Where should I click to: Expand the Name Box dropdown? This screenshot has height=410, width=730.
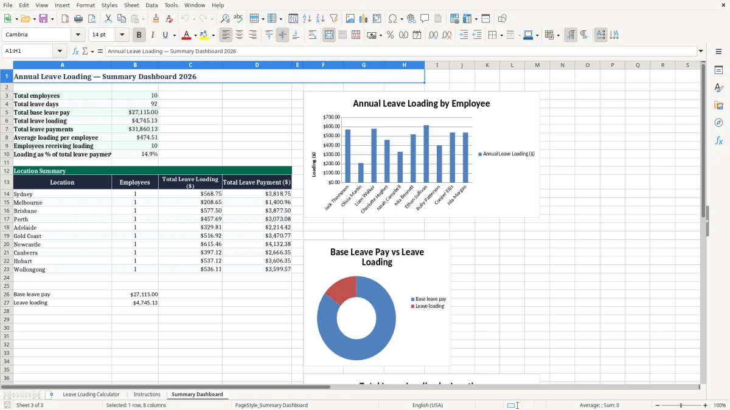tap(60, 52)
